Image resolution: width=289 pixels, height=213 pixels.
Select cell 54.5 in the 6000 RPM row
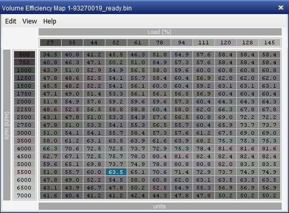[x=116, y=180]
